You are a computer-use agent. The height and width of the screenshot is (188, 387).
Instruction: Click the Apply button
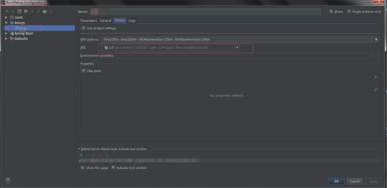pyautogui.click(x=373, y=181)
